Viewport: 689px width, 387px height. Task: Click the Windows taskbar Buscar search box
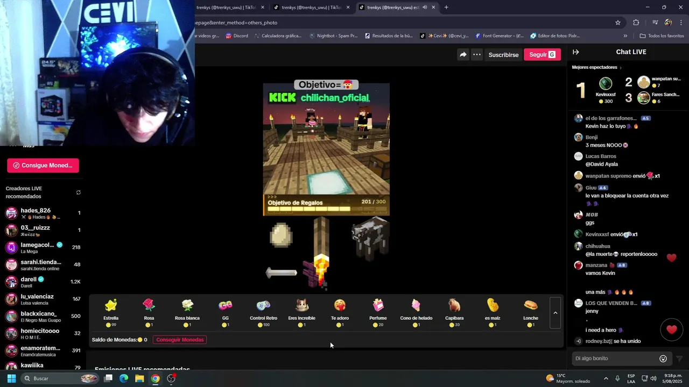tap(61, 378)
